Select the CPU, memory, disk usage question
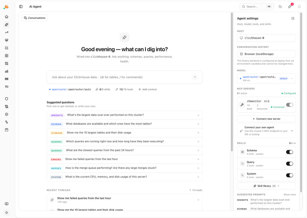The image size is (307, 218). click(x=124, y=177)
